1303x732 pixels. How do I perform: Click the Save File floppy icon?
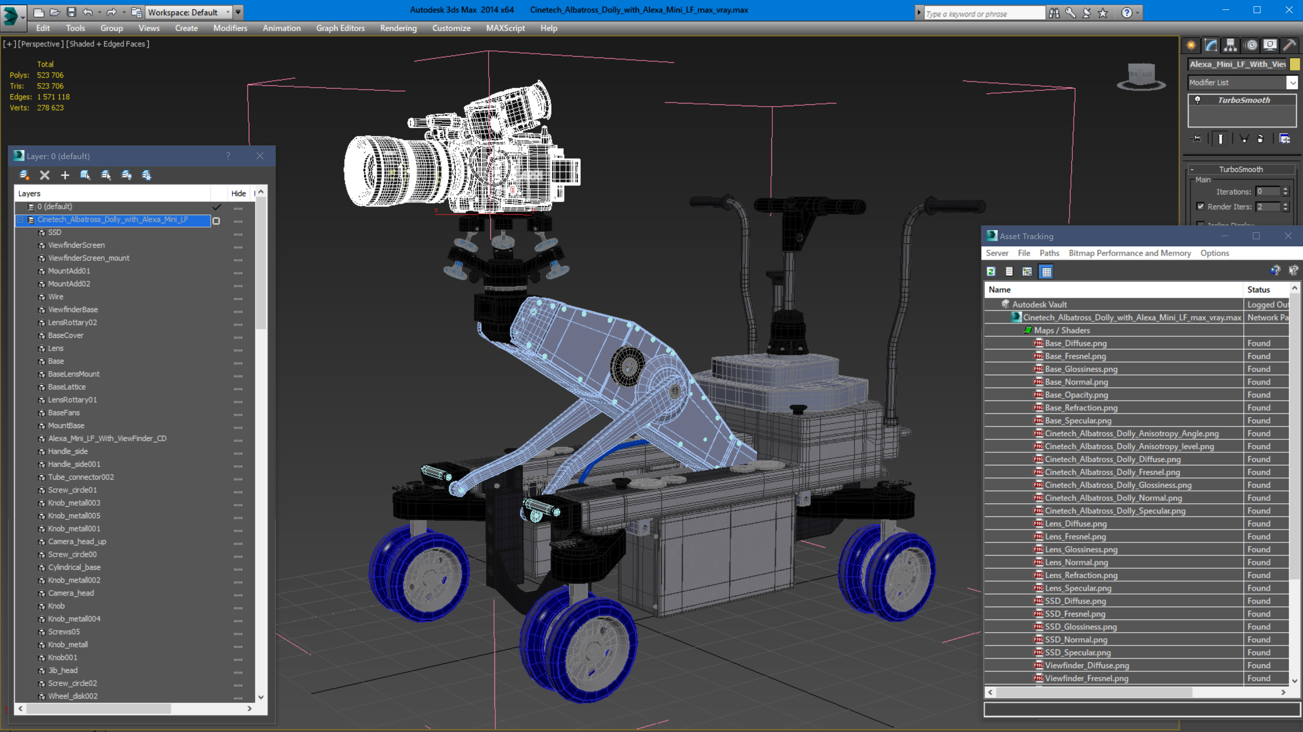pyautogui.click(x=71, y=12)
